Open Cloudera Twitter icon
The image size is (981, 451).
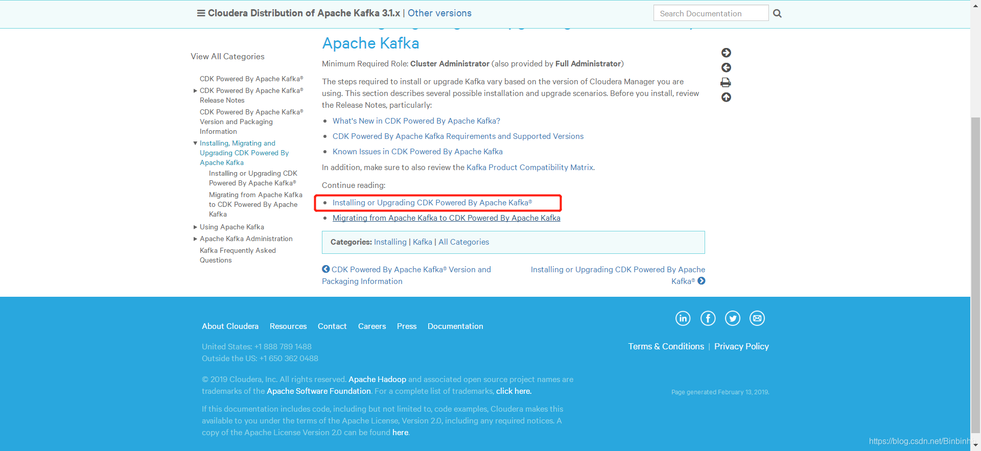pyautogui.click(x=733, y=318)
